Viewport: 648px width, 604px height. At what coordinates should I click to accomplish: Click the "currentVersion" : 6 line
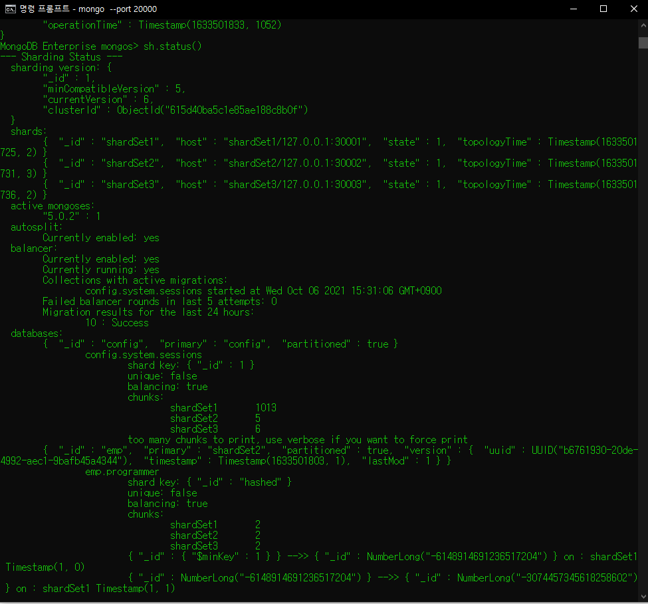98,100
